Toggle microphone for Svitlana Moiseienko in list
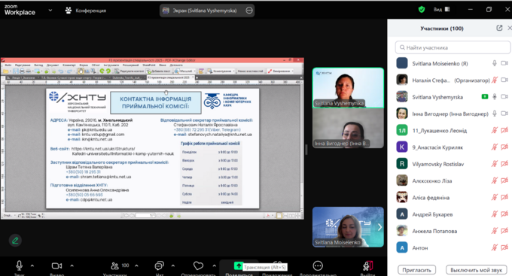 pyautogui.click(x=495, y=63)
